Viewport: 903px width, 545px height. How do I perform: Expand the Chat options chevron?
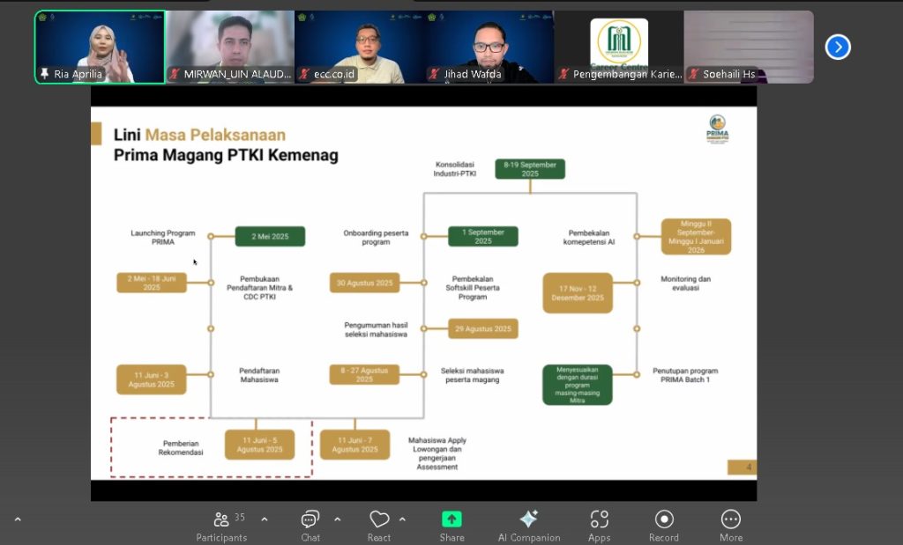coord(338,519)
